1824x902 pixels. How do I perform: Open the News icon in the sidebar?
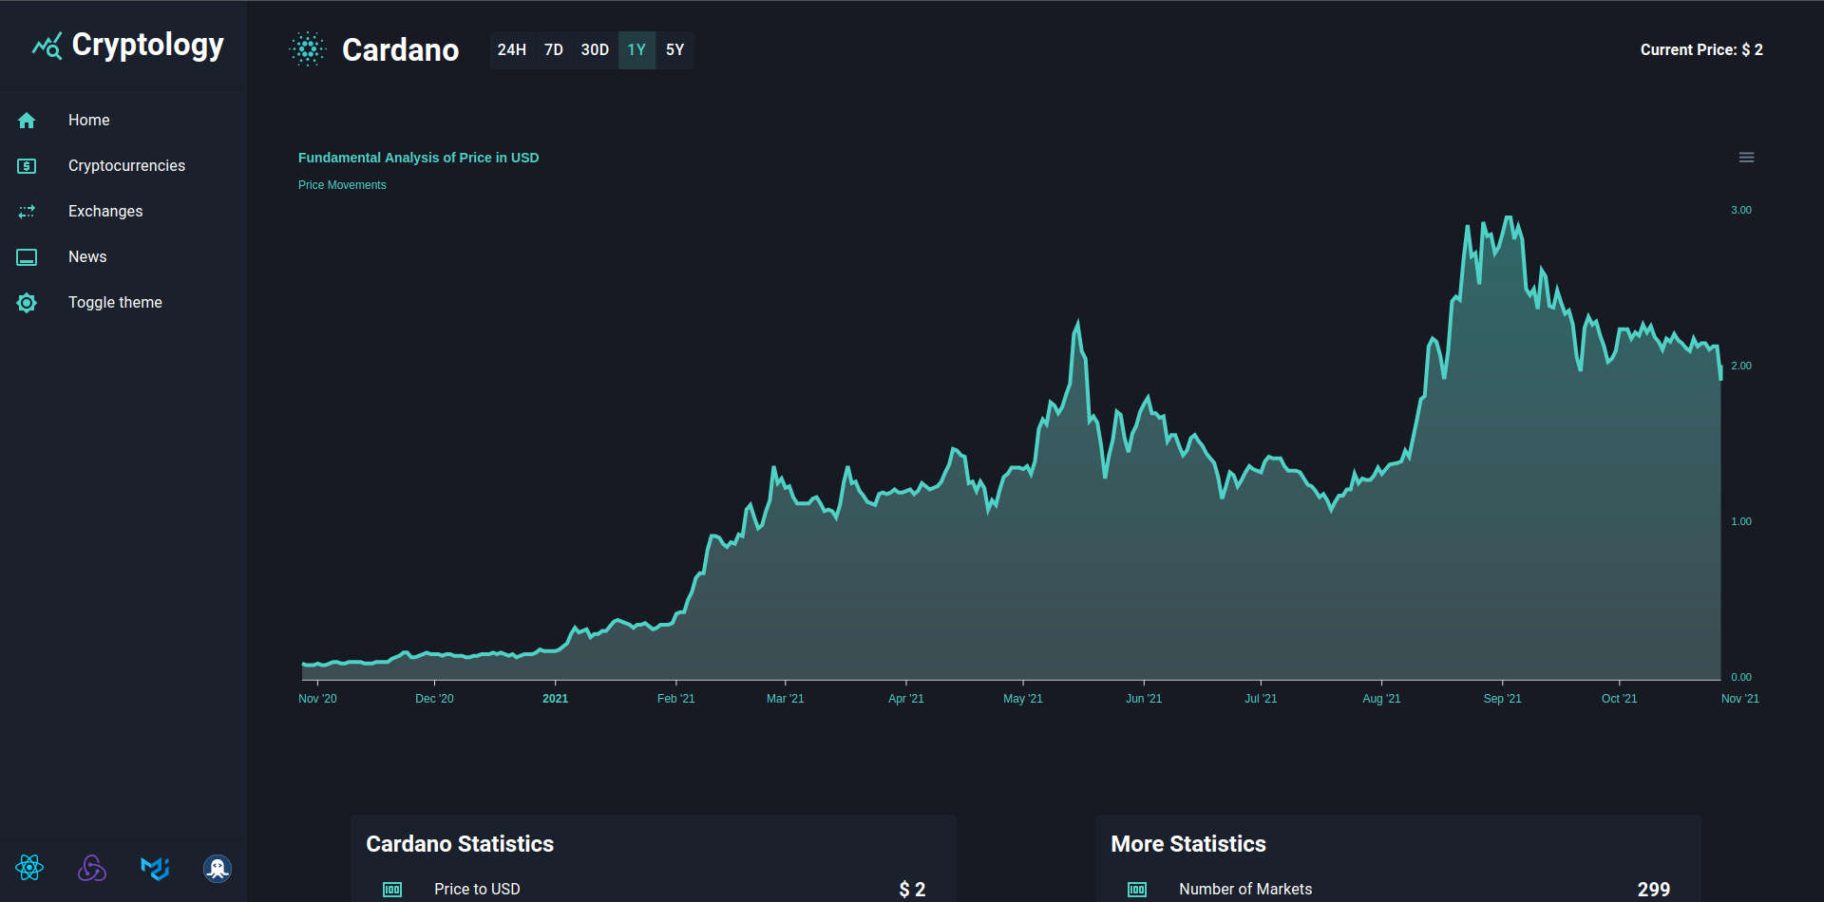pos(26,256)
